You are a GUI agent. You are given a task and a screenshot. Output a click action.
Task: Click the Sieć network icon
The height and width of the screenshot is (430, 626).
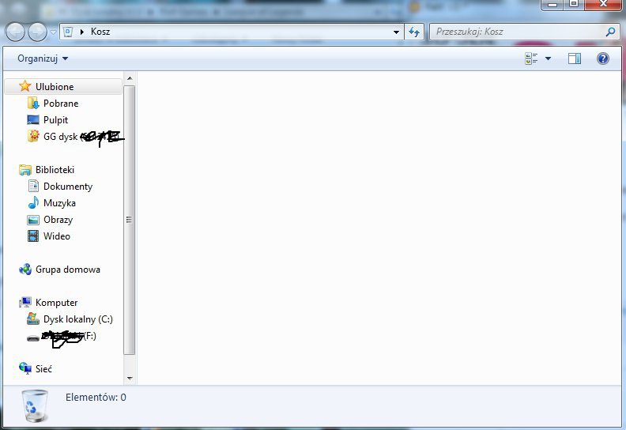(25, 368)
